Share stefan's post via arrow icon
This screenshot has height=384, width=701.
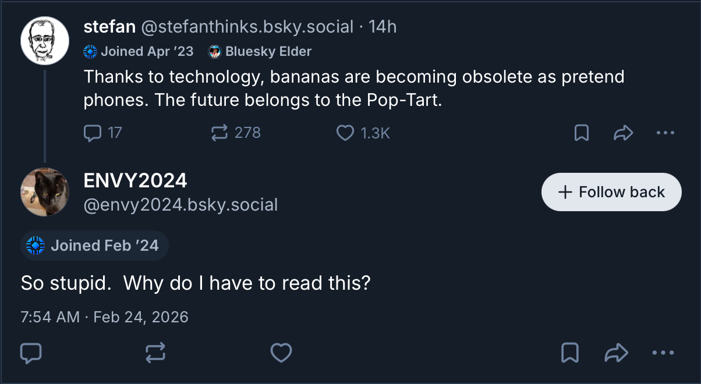623,133
